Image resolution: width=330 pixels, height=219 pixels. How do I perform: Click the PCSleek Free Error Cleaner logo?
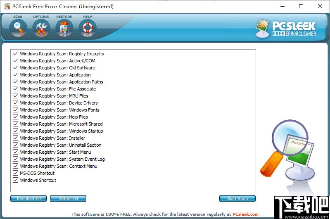(x=286, y=28)
